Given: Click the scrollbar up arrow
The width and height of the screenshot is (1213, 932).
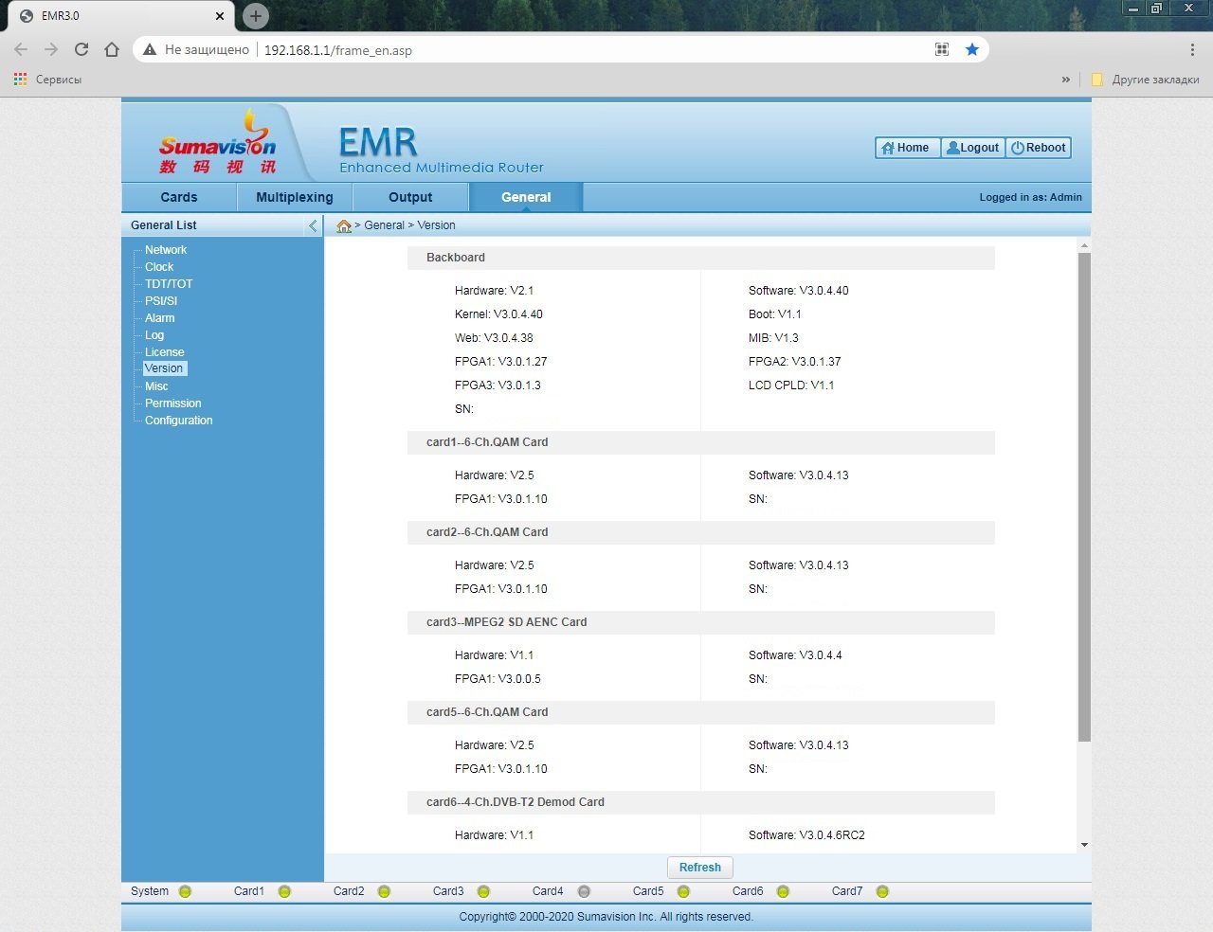Looking at the screenshot, I should (1084, 245).
